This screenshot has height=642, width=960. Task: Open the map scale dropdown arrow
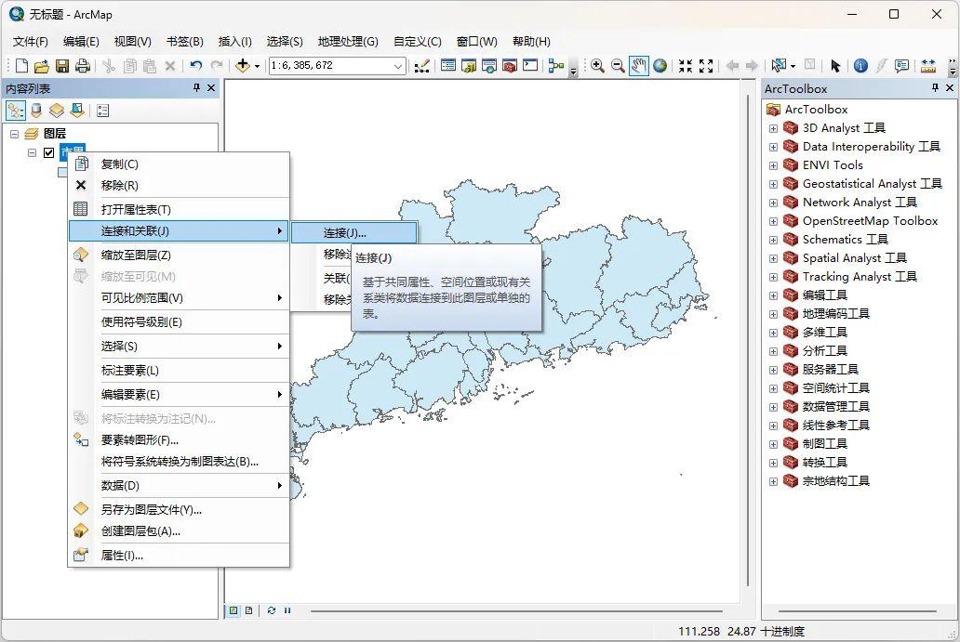pos(398,65)
